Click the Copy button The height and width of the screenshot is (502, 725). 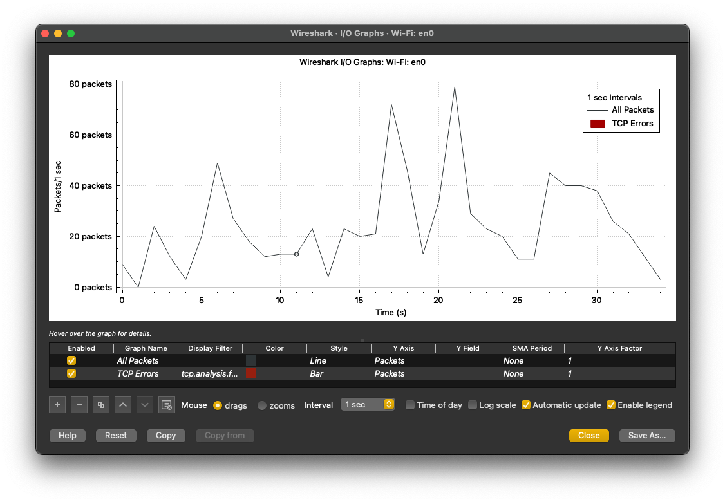[166, 436]
